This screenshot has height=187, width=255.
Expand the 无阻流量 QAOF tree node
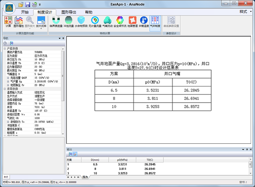click(x=8, y=78)
